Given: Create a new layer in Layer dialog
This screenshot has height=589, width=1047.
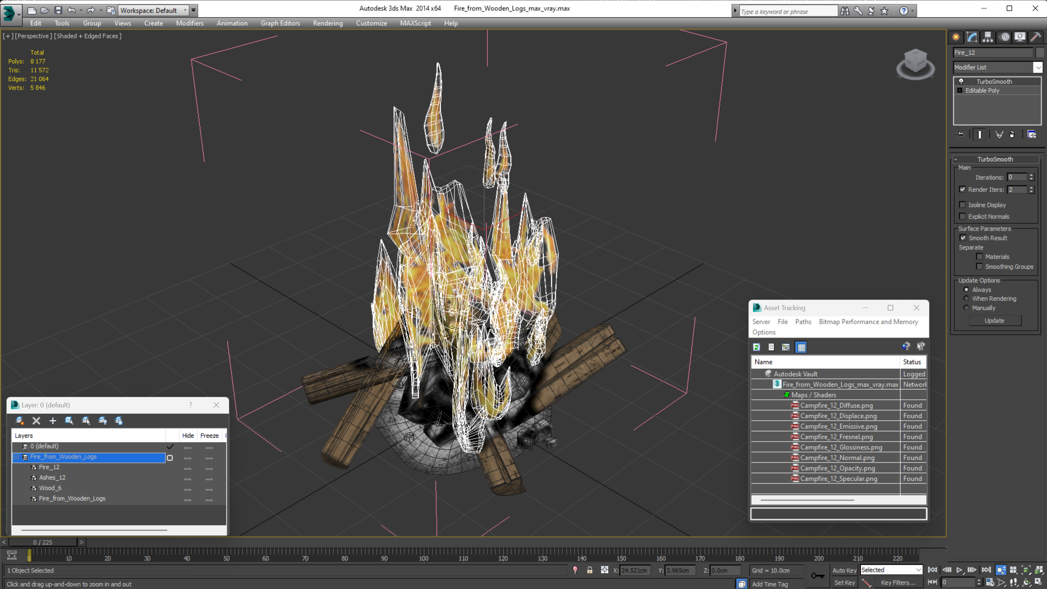Looking at the screenshot, I should coord(19,421).
